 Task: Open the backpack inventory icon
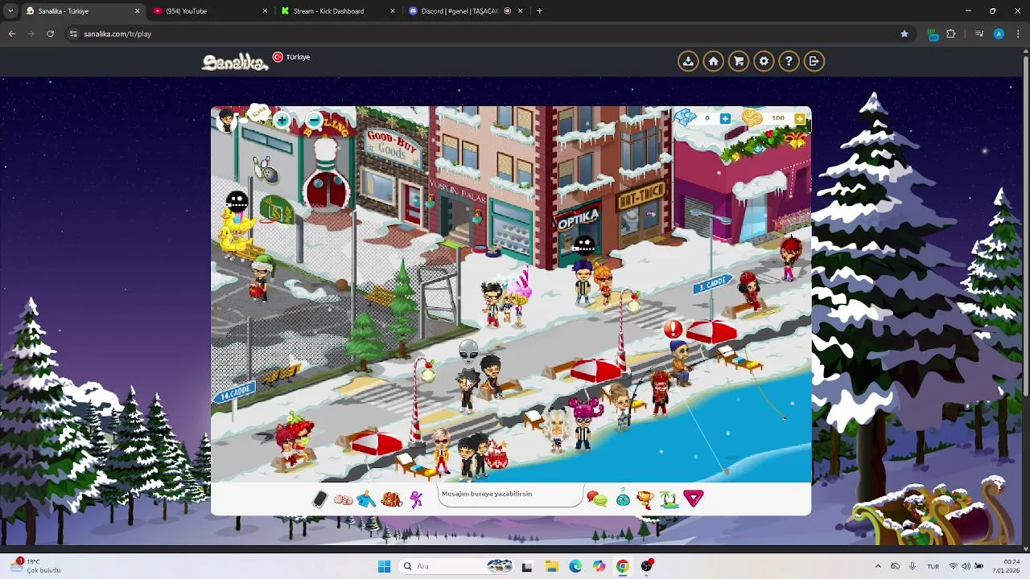391,499
